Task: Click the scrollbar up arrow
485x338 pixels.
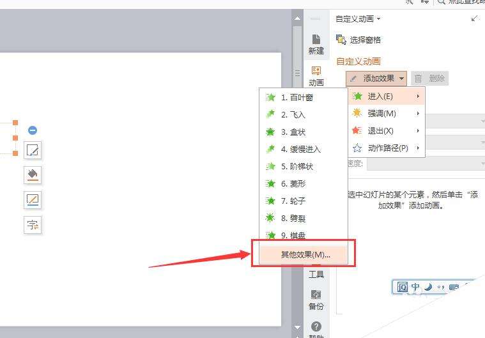Action: click(x=297, y=19)
